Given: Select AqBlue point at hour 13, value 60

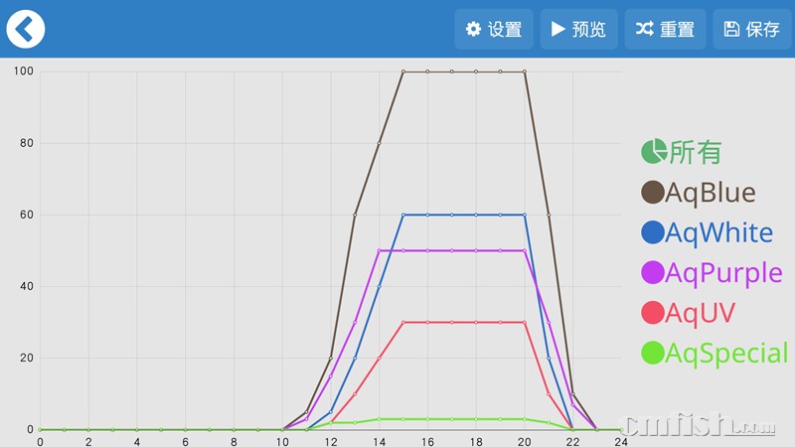Looking at the screenshot, I should pos(355,215).
